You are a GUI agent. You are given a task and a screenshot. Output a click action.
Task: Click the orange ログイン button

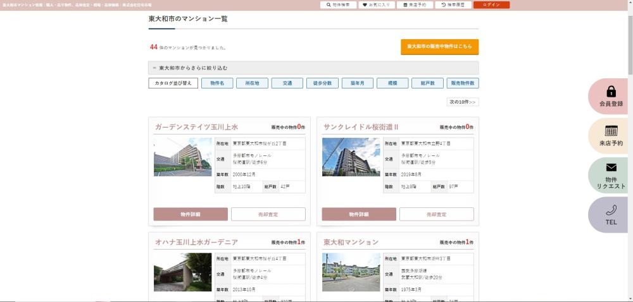click(491, 5)
